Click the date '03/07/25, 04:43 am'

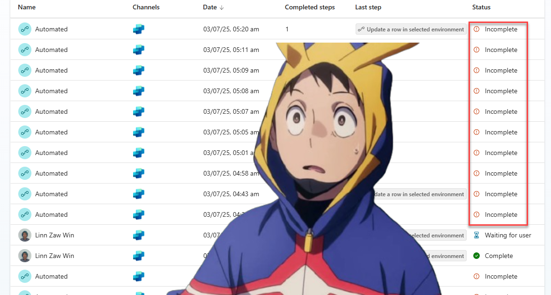pyautogui.click(x=231, y=194)
